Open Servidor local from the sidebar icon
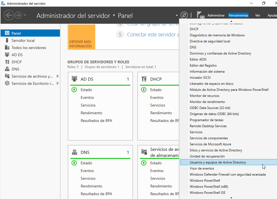 click(x=7, y=40)
